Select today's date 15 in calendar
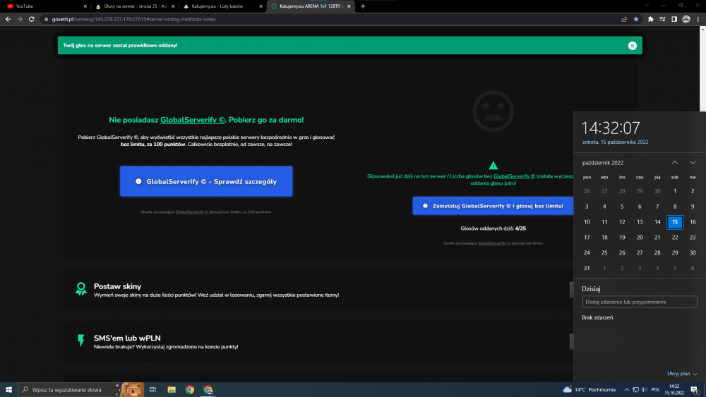The width and height of the screenshot is (706, 397). (675, 221)
